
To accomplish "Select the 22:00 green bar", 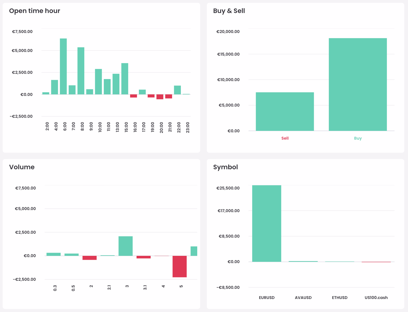I will (x=177, y=90).
